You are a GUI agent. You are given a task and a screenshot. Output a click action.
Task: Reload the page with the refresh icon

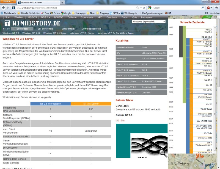pyautogui.click(x=144, y=8)
